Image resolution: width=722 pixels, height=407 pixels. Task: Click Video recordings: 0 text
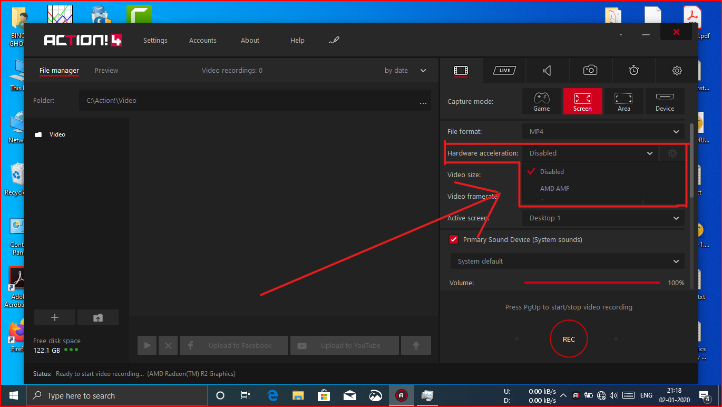232,70
